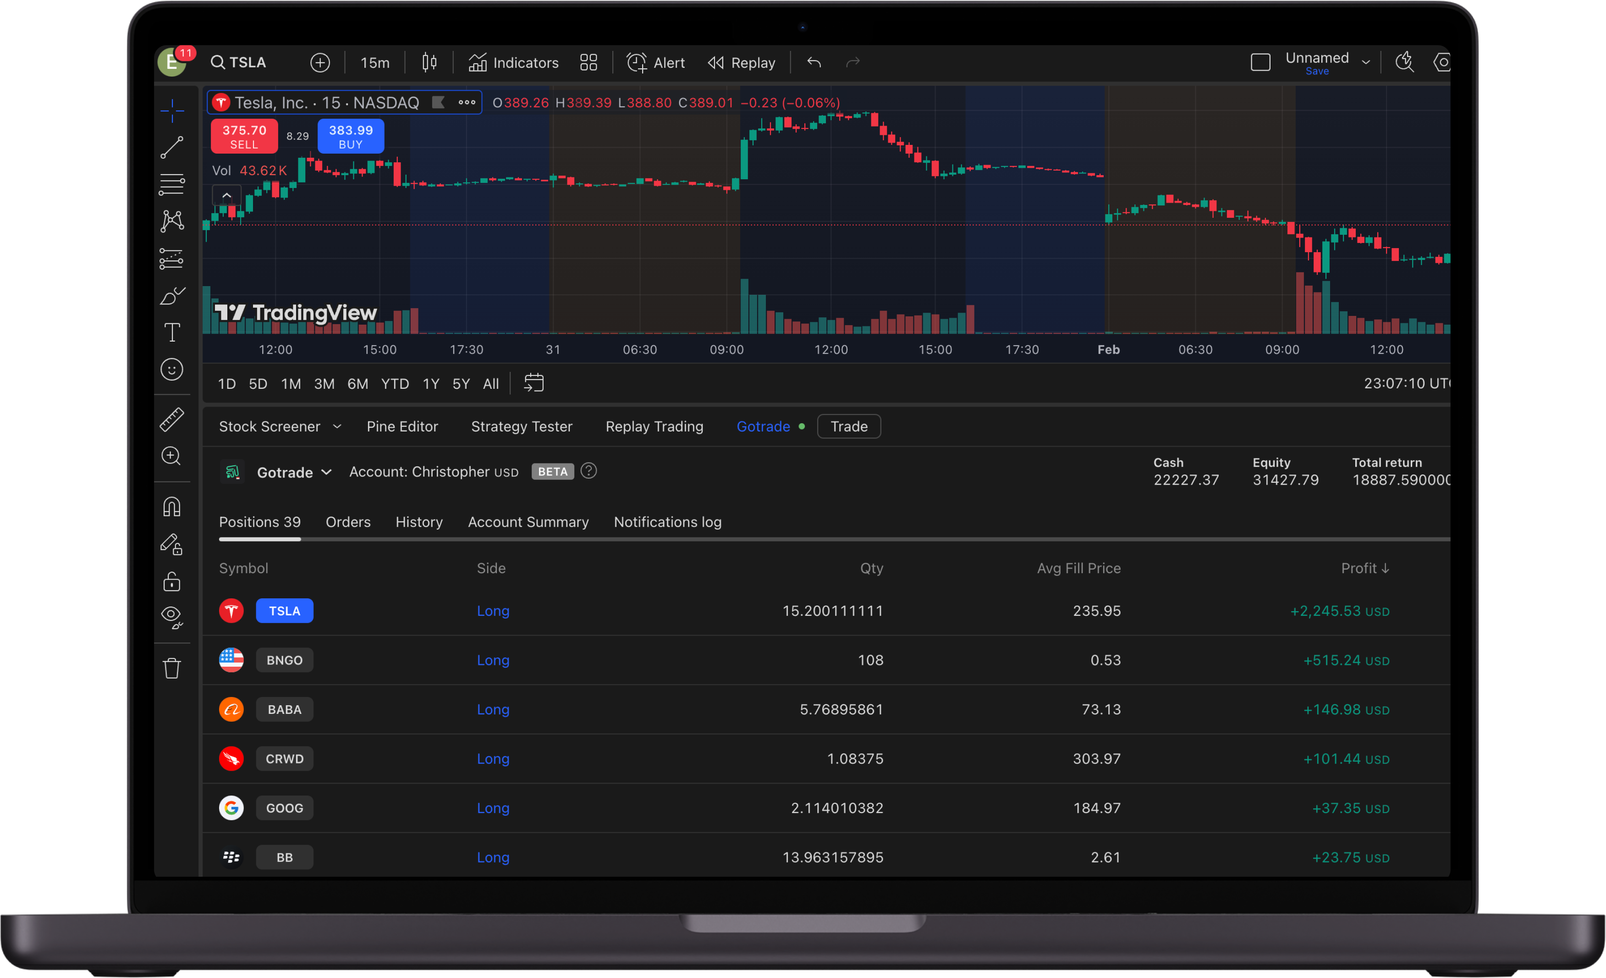Select the 1Y timeframe range
This screenshot has width=1606, height=978.
pos(430,383)
